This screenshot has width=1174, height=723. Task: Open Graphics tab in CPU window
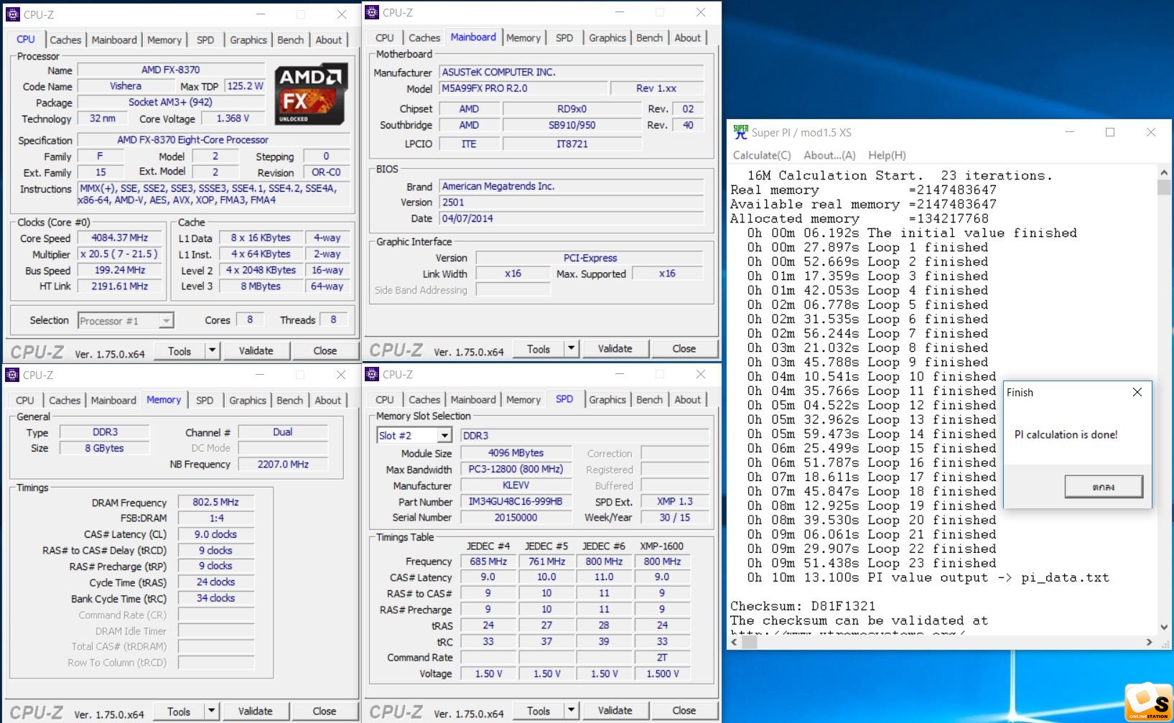coord(248,40)
